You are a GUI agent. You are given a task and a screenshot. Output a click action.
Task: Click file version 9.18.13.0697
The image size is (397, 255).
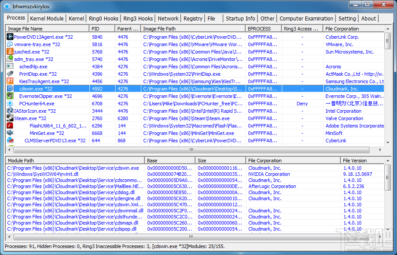click(358, 174)
